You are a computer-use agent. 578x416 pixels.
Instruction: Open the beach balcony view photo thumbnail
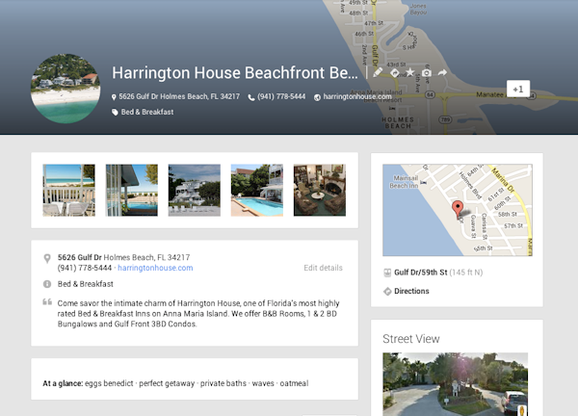[69, 190]
